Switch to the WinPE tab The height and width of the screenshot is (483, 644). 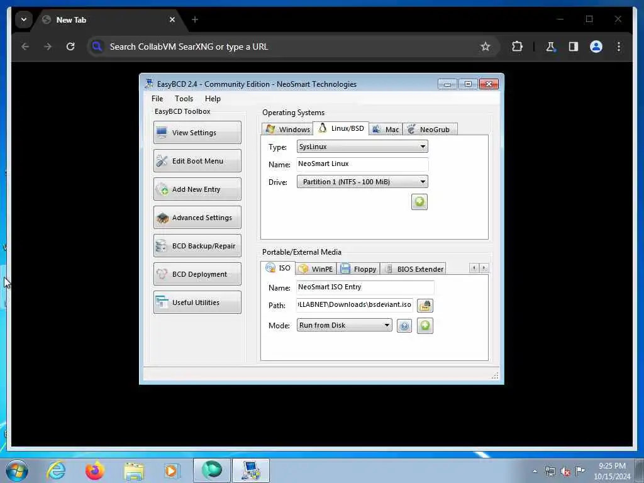tap(316, 269)
